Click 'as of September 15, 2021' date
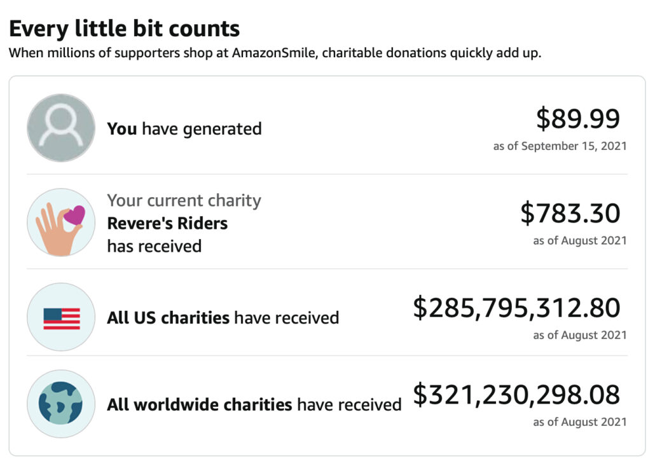655x464 pixels. 560,146
